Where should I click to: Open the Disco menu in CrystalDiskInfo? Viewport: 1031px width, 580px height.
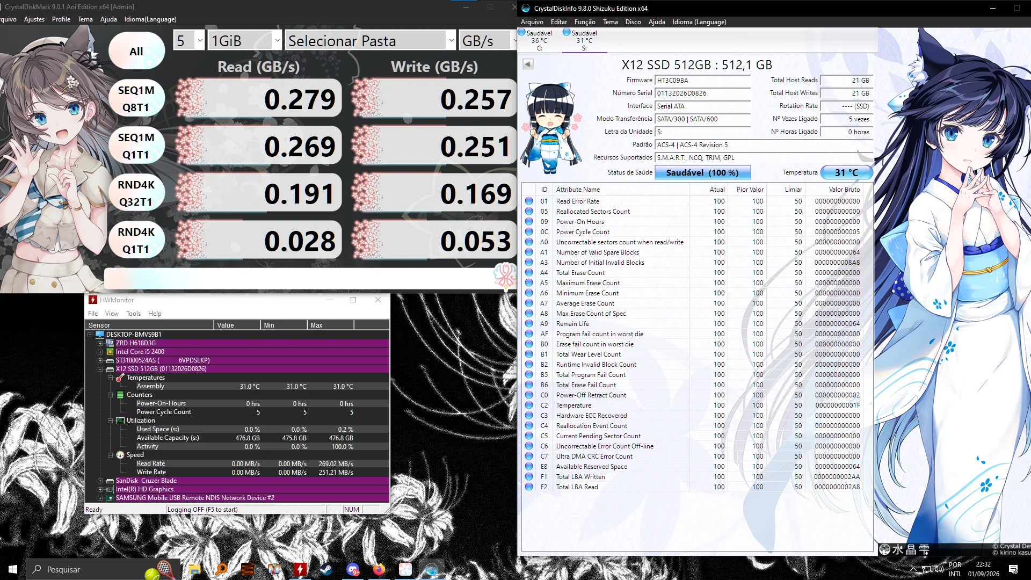pos(633,22)
